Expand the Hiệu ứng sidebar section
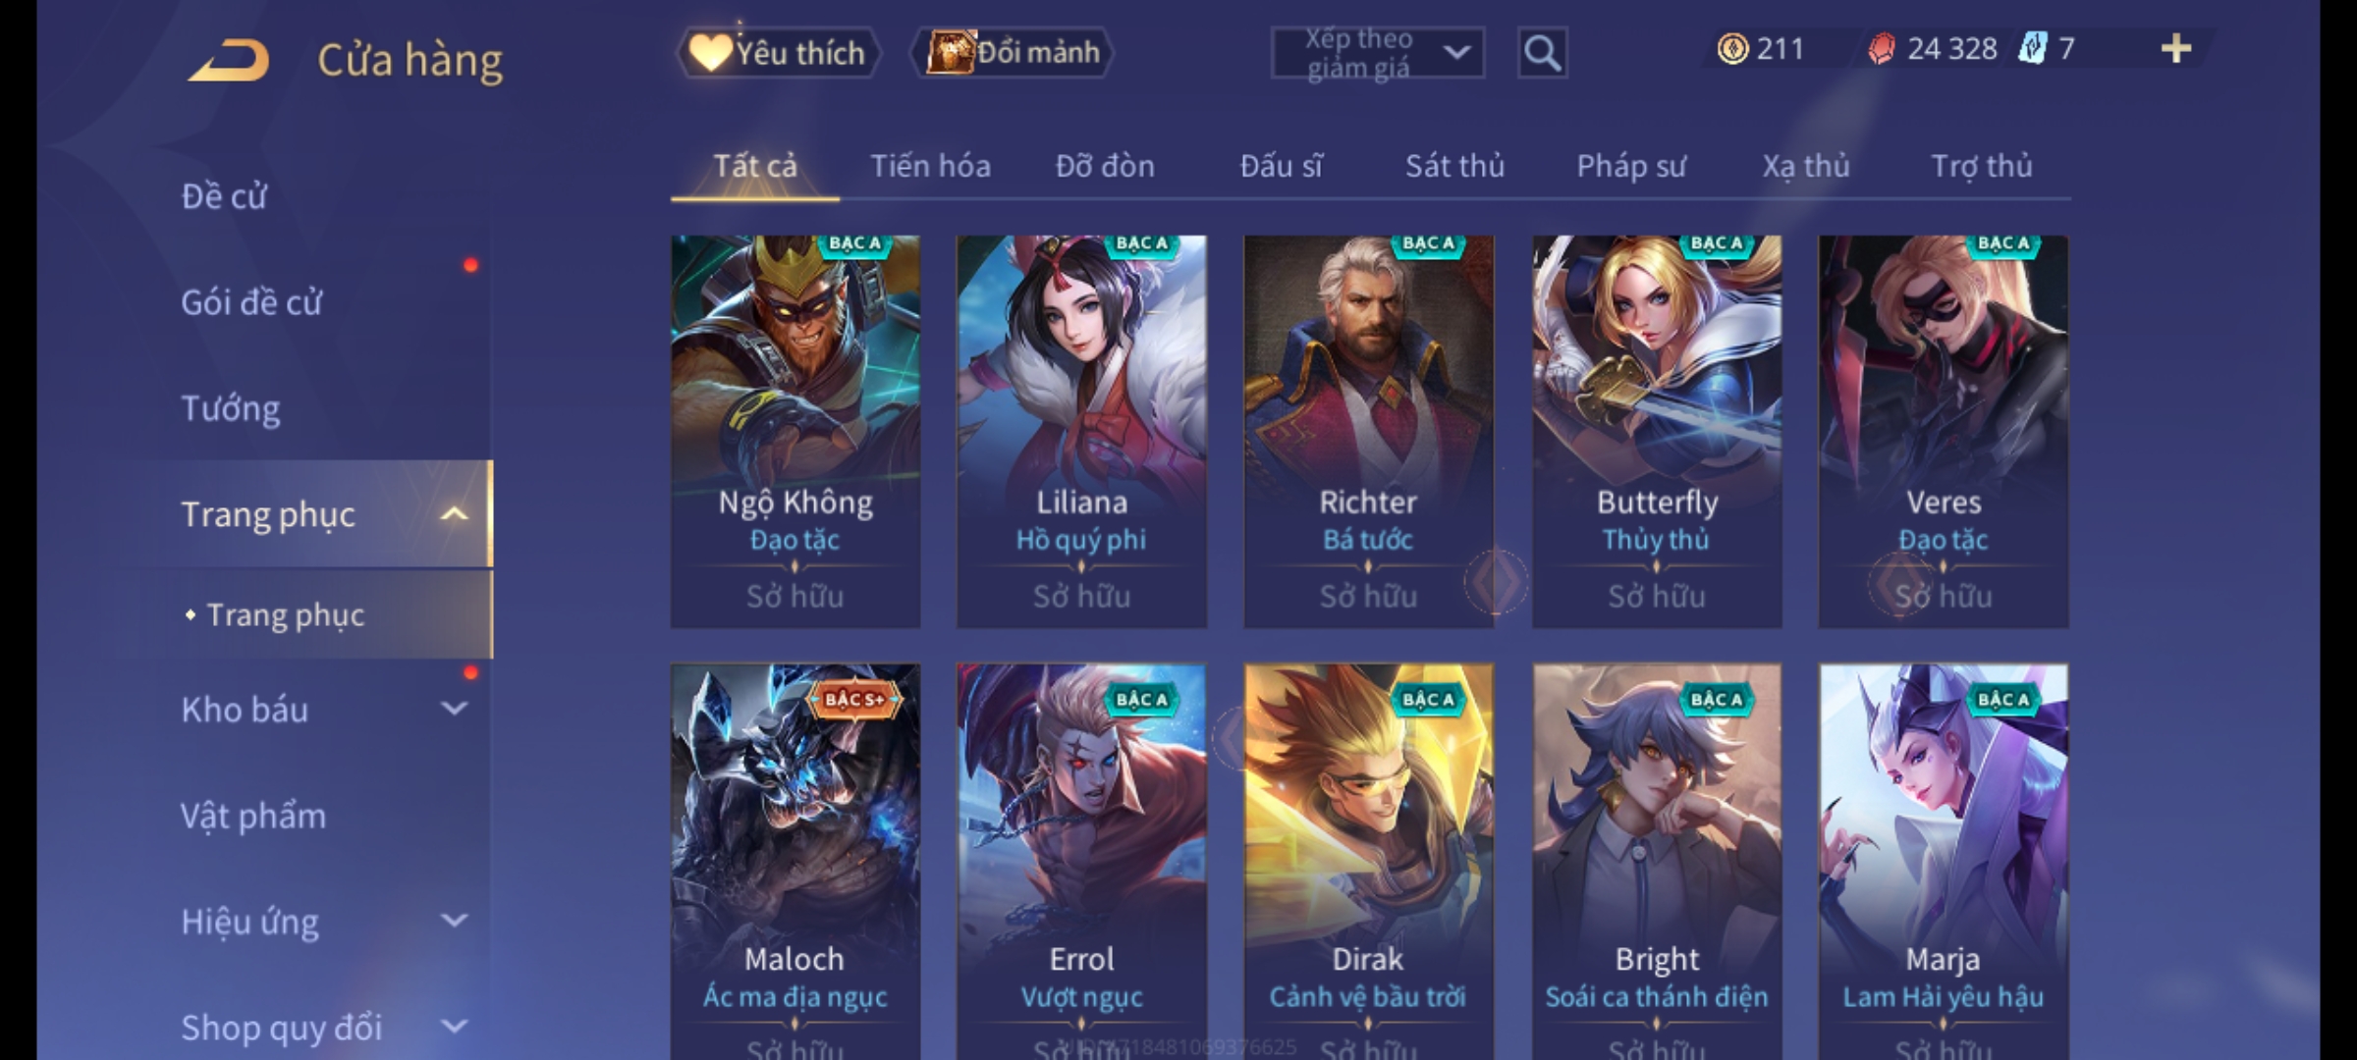The width and height of the screenshot is (2357, 1060). pos(454,921)
